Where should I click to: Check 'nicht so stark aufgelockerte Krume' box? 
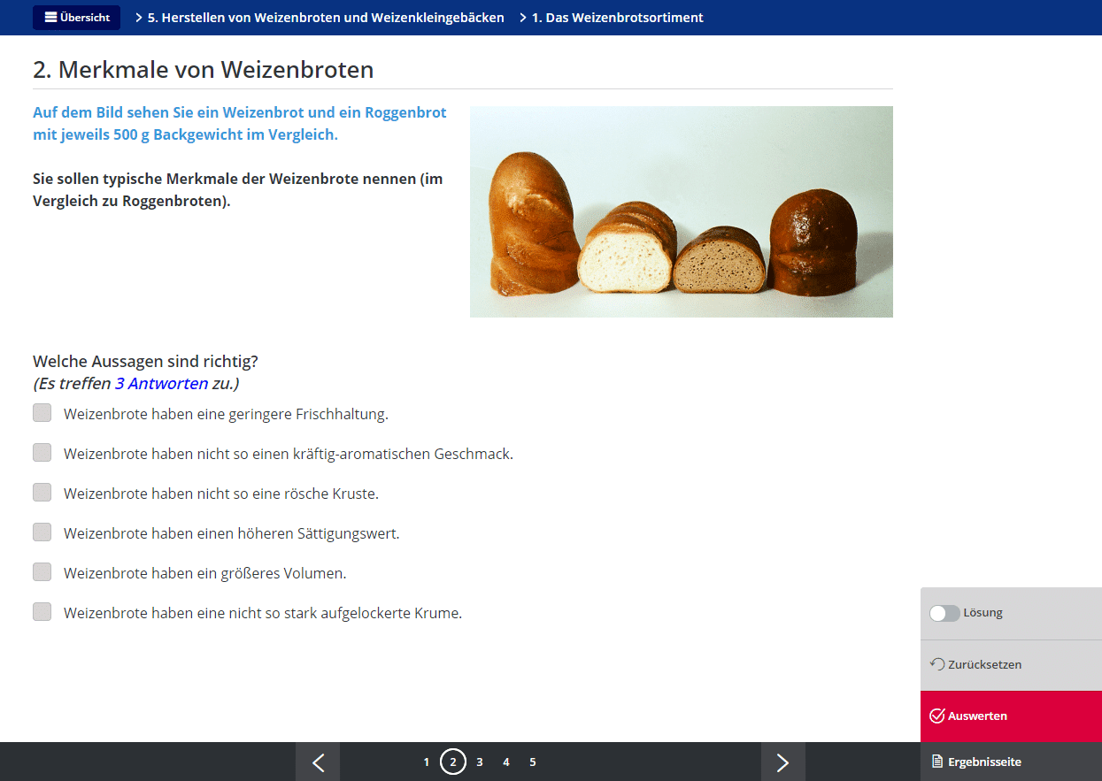click(x=42, y=612)
